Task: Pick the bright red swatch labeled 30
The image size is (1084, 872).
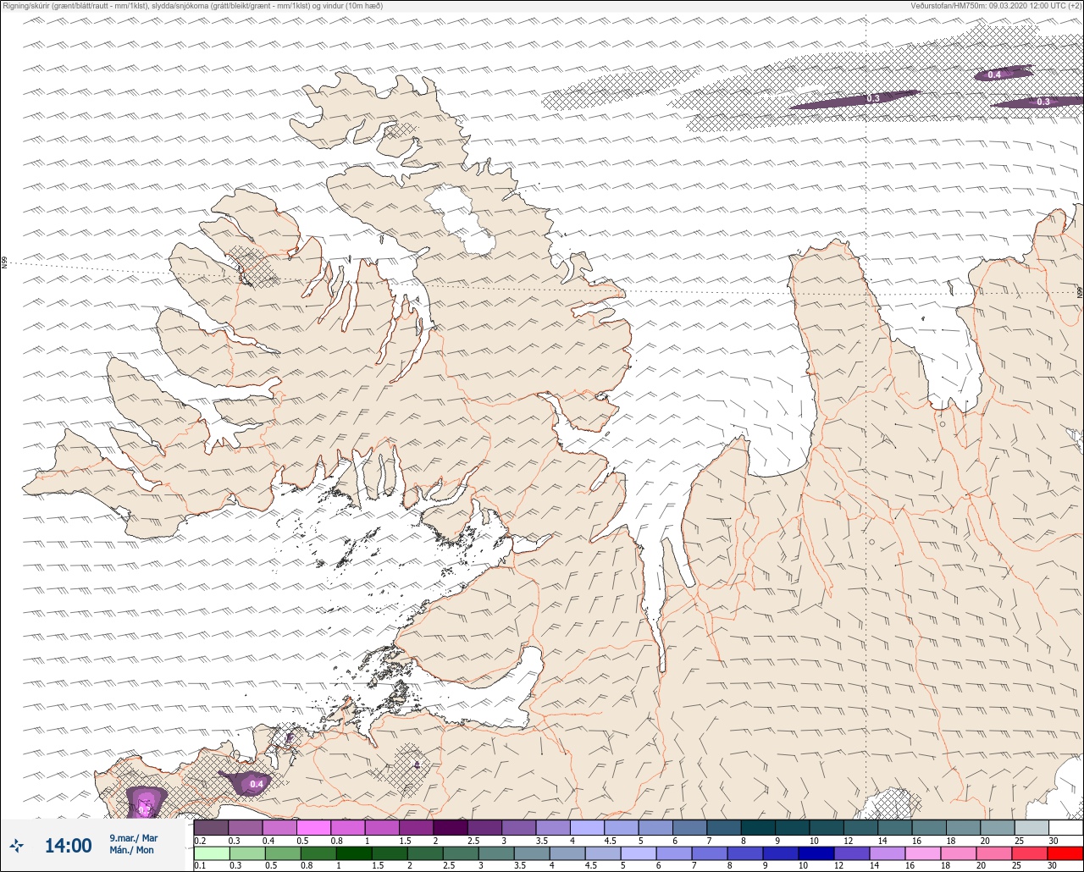Action: click(1065, 853)
